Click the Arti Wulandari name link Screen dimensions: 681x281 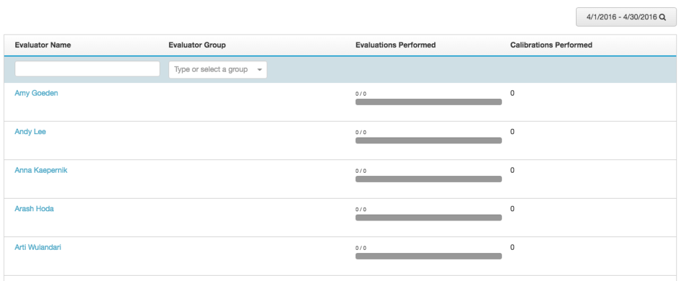[x=38, y=247]
